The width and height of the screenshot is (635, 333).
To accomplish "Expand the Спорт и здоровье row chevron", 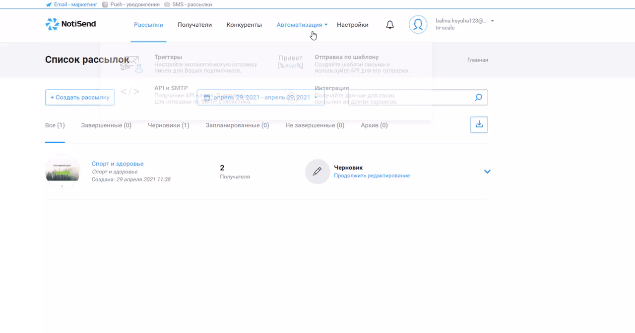I will coord(487,171).
